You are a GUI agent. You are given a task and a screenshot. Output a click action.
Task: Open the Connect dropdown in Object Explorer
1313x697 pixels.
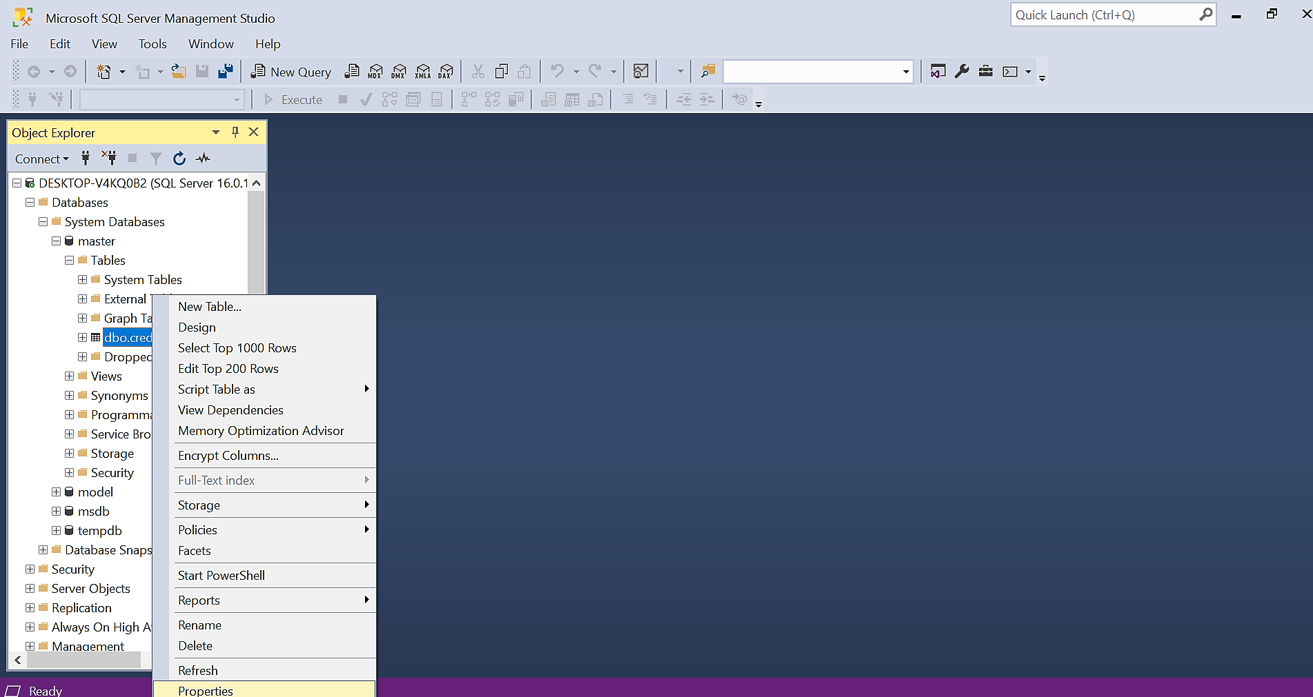[x=42, y=159]
